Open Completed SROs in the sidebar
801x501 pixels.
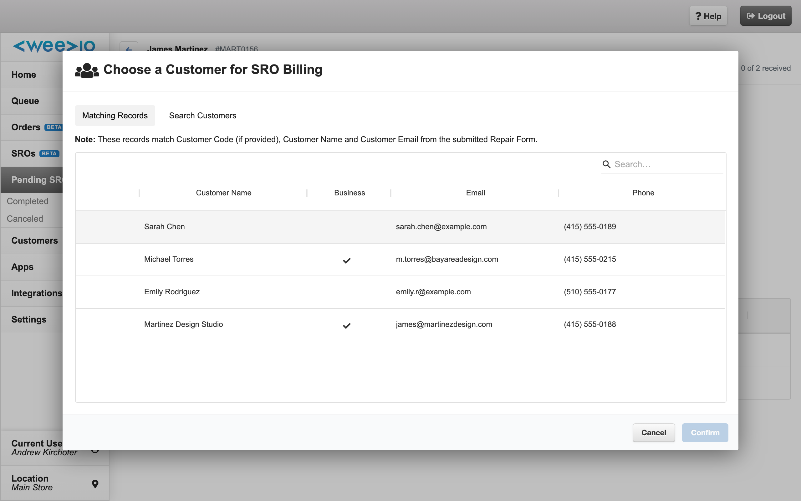pos(28,201)
